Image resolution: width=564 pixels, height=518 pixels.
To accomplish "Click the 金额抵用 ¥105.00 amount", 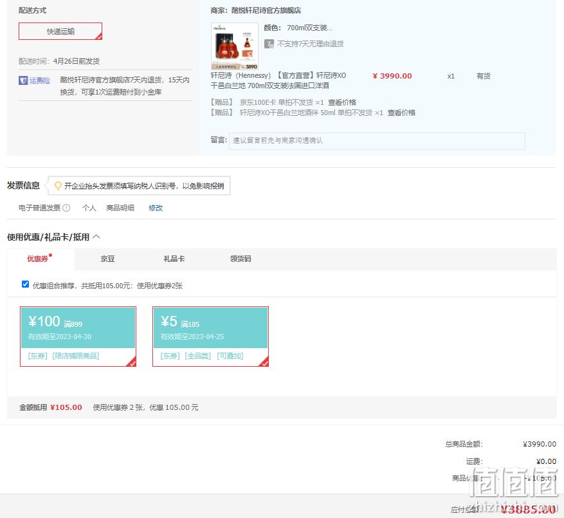I will (66, 407).
